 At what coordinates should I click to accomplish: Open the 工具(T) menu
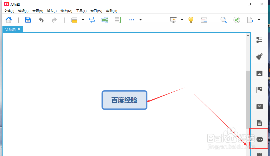[81, 11]
